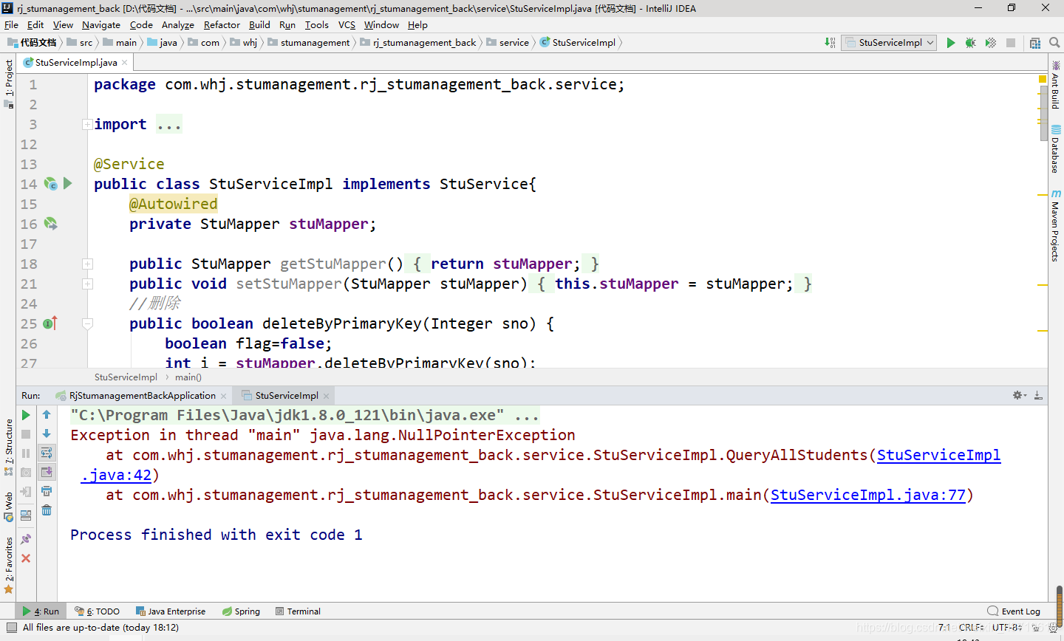
Task: Open the Java Enterprise tool window
Action: (x=171, y=611)
